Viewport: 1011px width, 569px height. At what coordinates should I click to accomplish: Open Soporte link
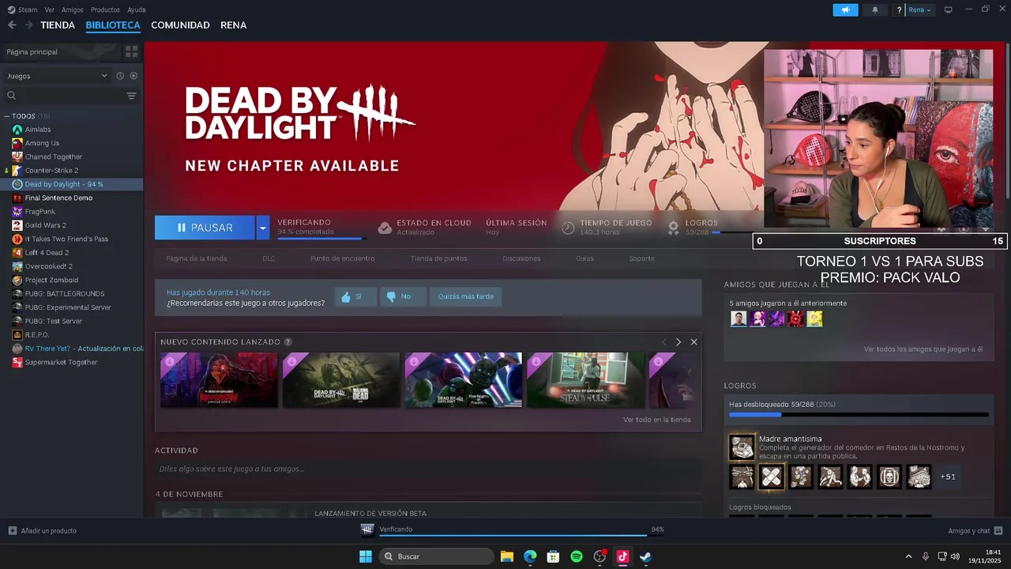pos(641,258)
